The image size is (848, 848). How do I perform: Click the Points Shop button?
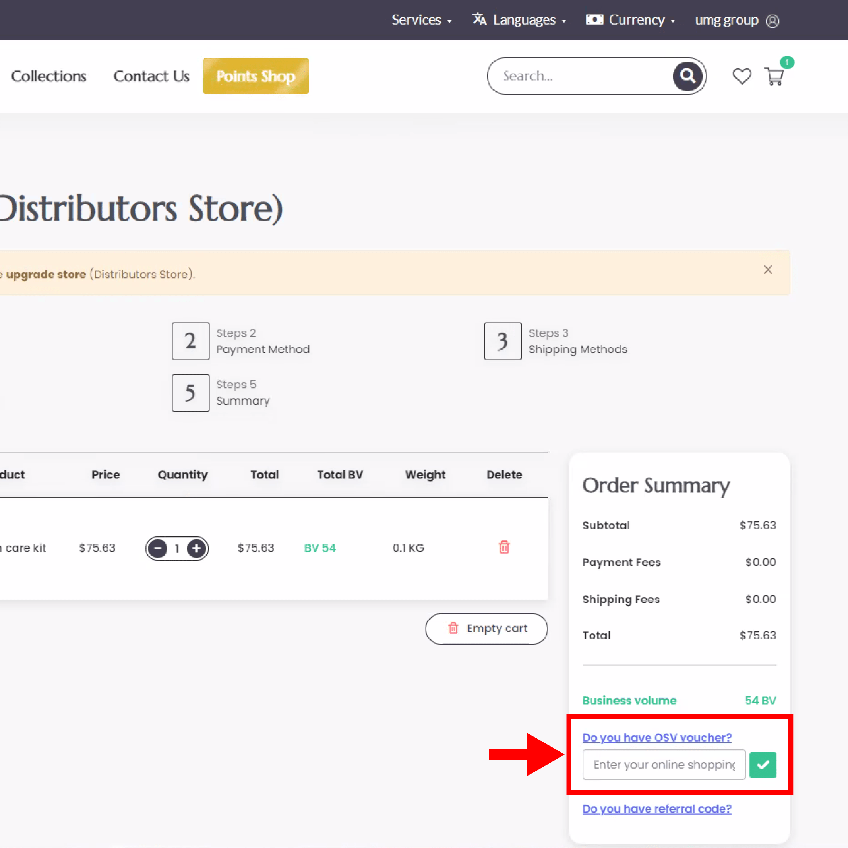[x=256, y=76]
